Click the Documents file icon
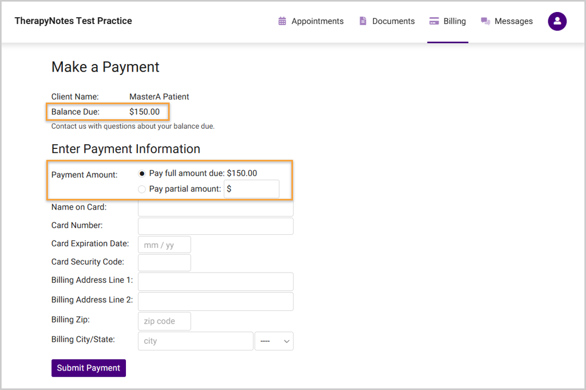586x390 pixels. click(363, 21)
